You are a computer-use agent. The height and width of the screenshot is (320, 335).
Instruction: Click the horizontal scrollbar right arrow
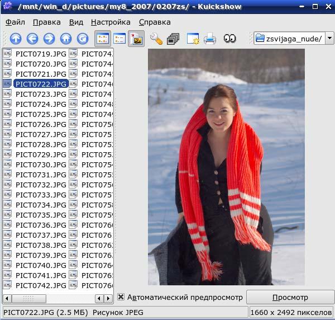(x=108, y=298)
